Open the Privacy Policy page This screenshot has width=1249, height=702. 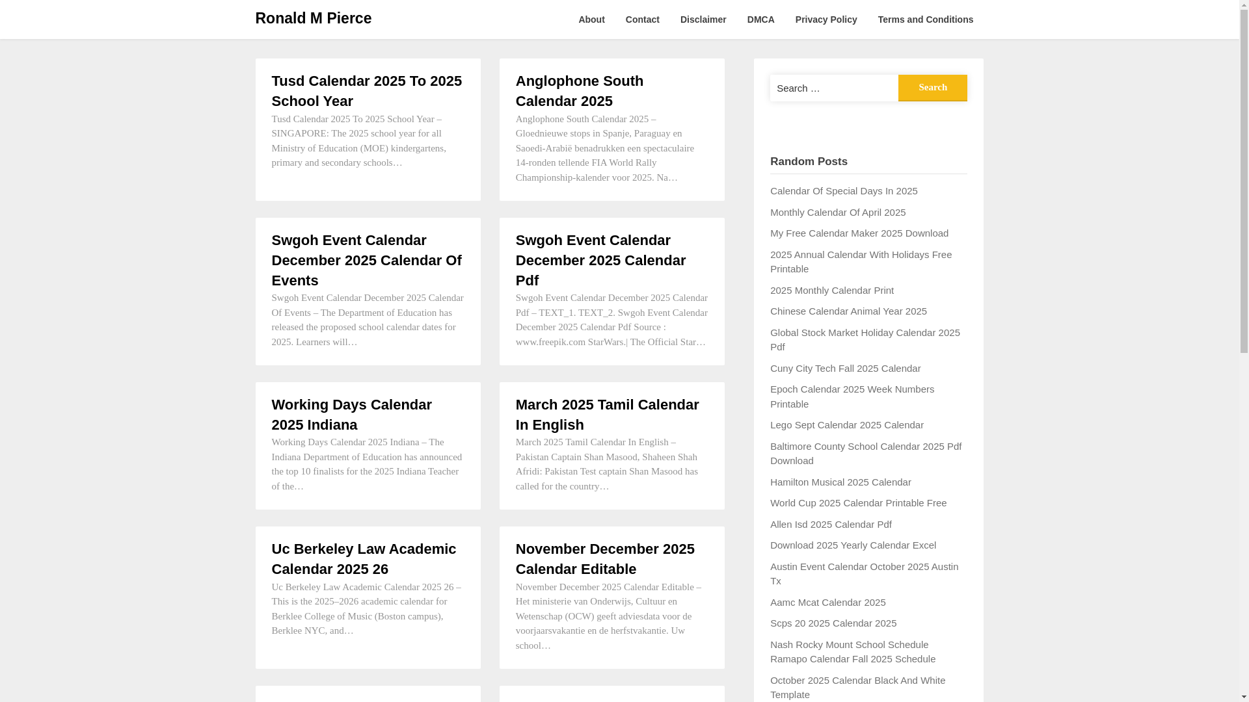[x=826, y=19]
